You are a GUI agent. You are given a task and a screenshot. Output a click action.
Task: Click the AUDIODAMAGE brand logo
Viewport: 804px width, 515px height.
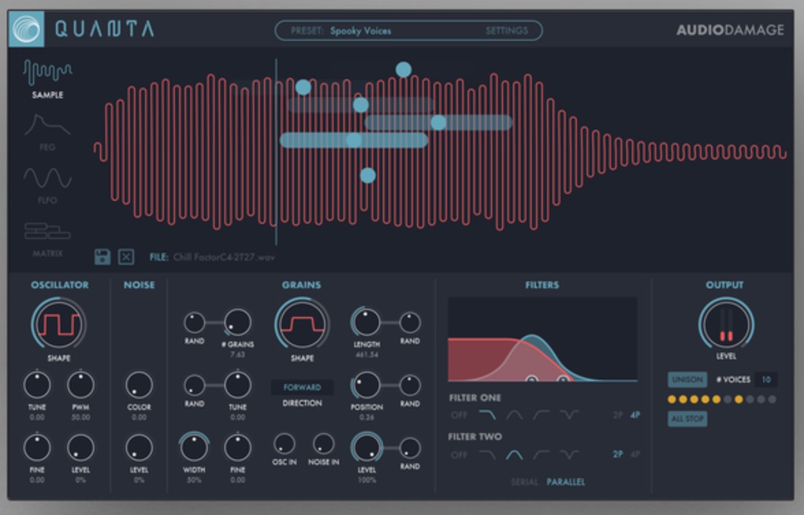pos(730,30)
